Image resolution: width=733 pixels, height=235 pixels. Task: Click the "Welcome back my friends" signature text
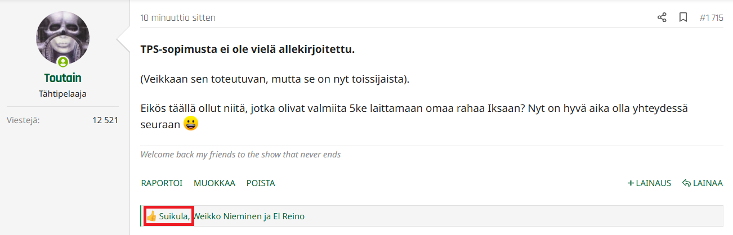[240, 154]
